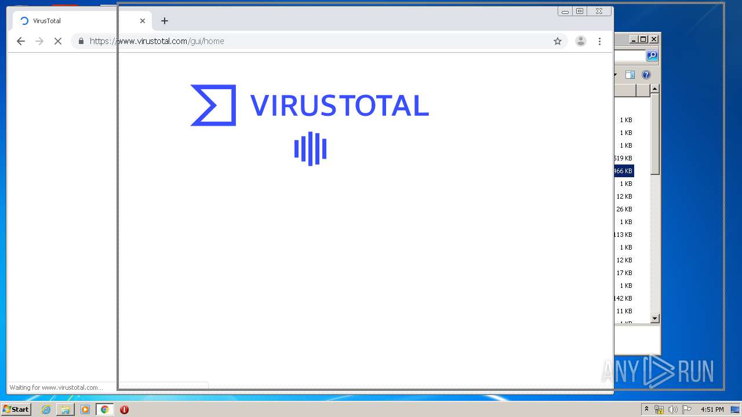Open the Chrome three-dot menu
This screenshot has height=417, width=742.
(599, 41)
